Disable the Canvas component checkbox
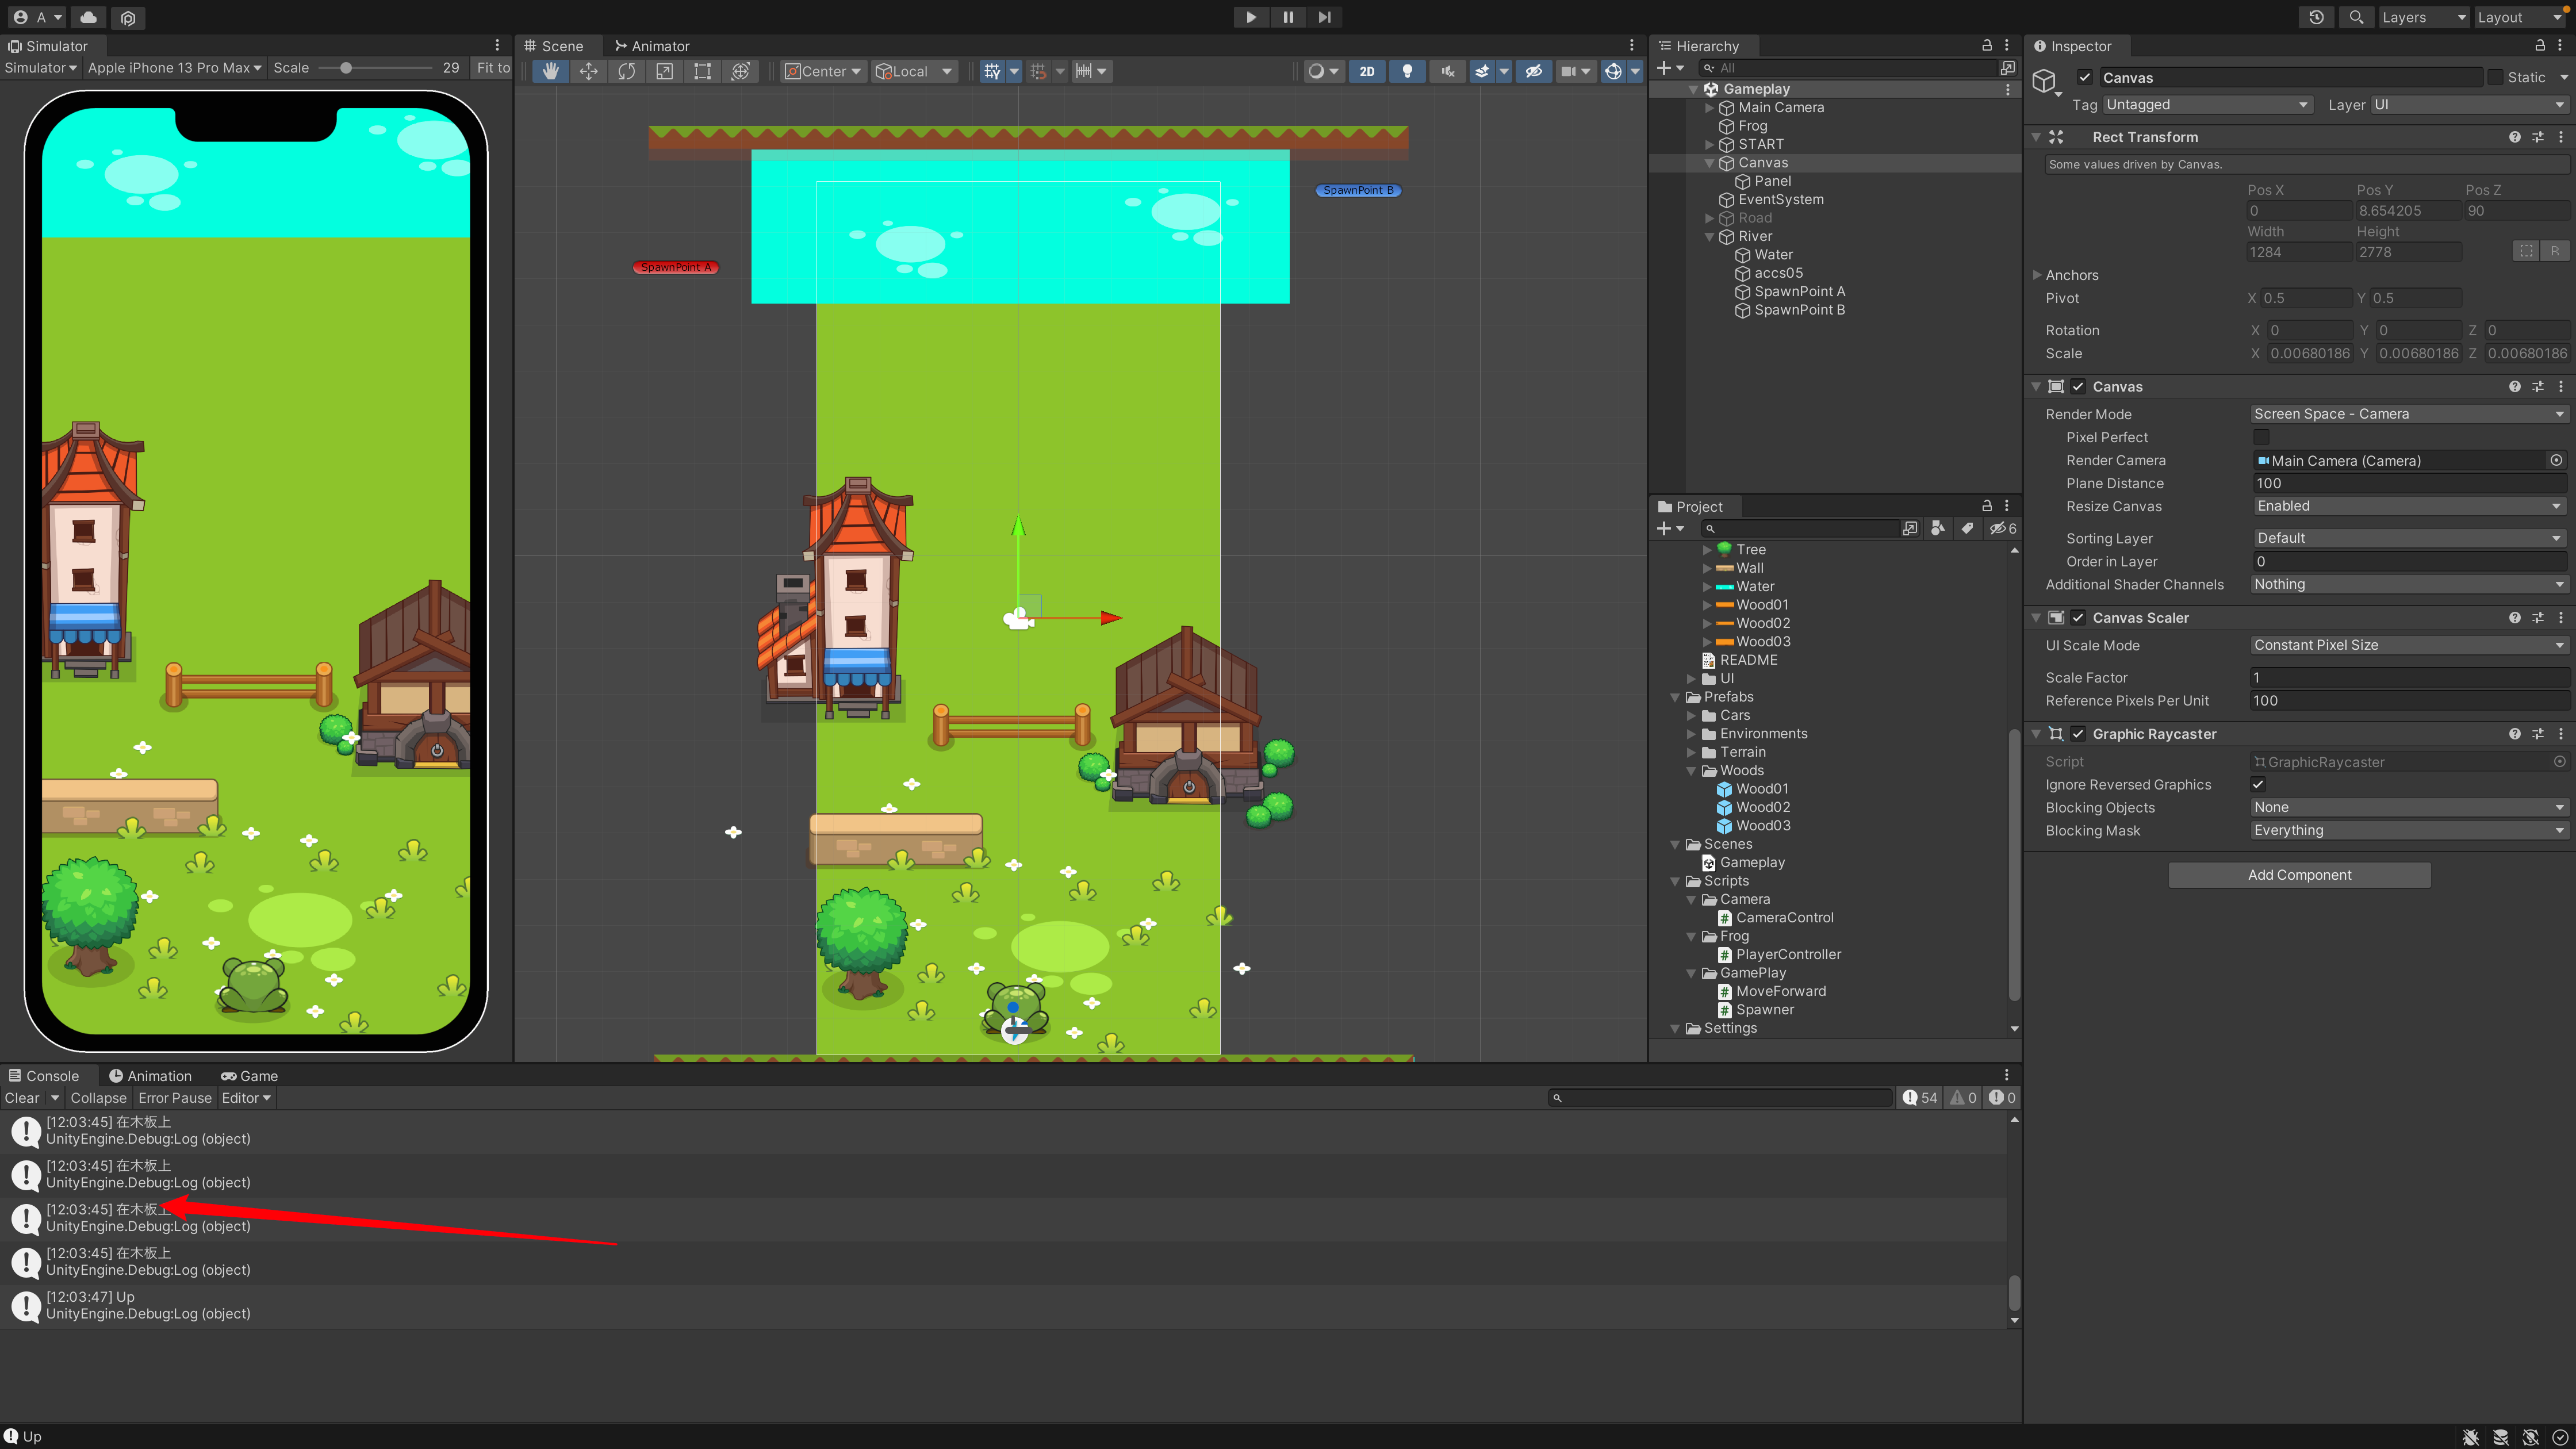The image size is (2576, 1449). coord(2079,387)
